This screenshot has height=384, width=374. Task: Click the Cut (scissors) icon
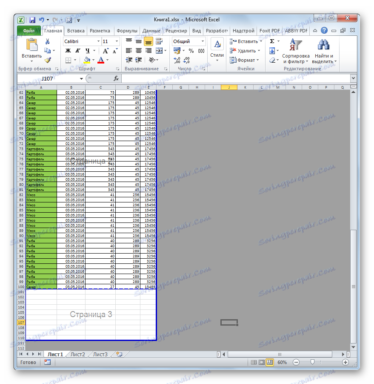coord(47,41)
